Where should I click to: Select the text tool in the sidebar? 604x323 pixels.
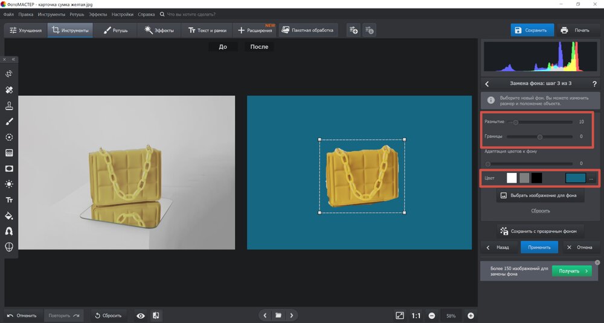(x=9, y=200)
